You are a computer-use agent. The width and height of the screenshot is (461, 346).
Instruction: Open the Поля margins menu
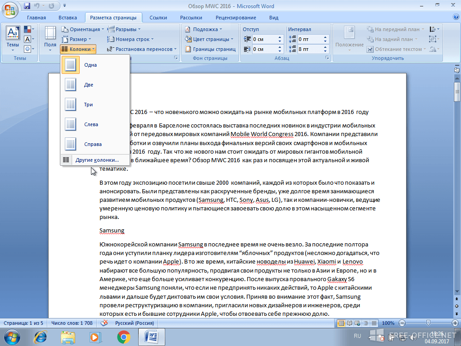coord(50,39)
